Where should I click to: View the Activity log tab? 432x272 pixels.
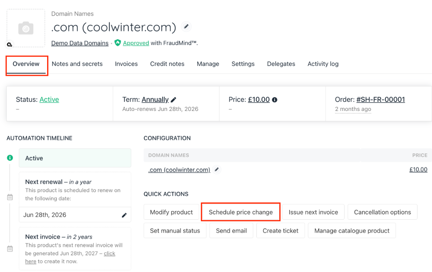[x=323, y=64]
